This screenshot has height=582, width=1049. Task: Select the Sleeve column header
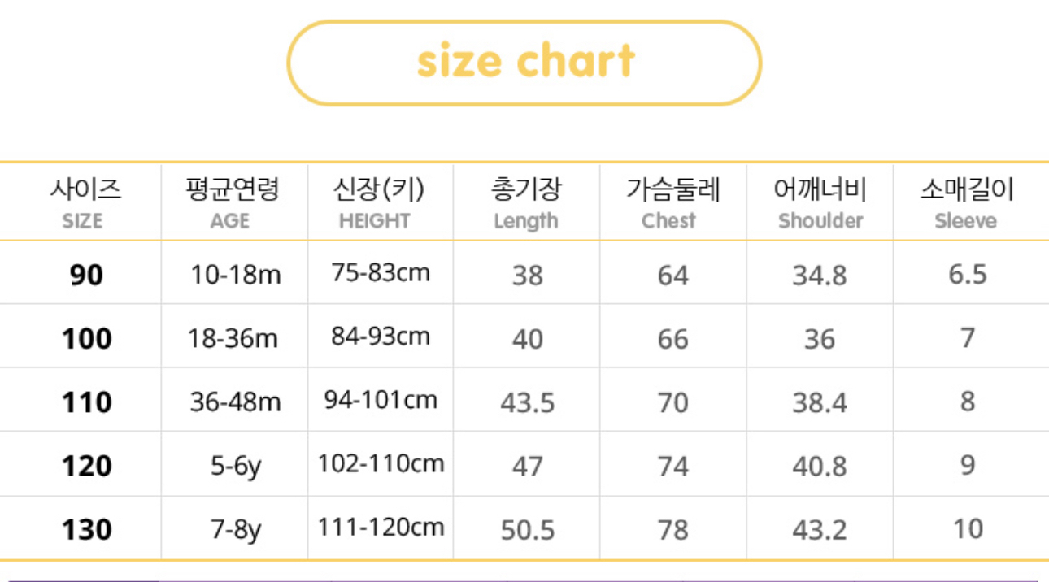pos(966,203)
